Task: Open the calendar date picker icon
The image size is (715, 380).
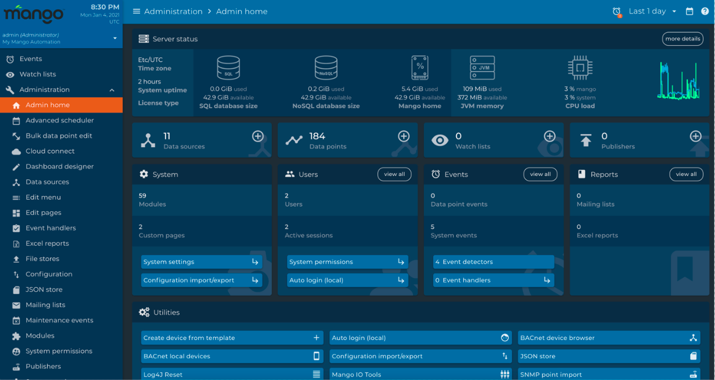Action: (690, 11)
